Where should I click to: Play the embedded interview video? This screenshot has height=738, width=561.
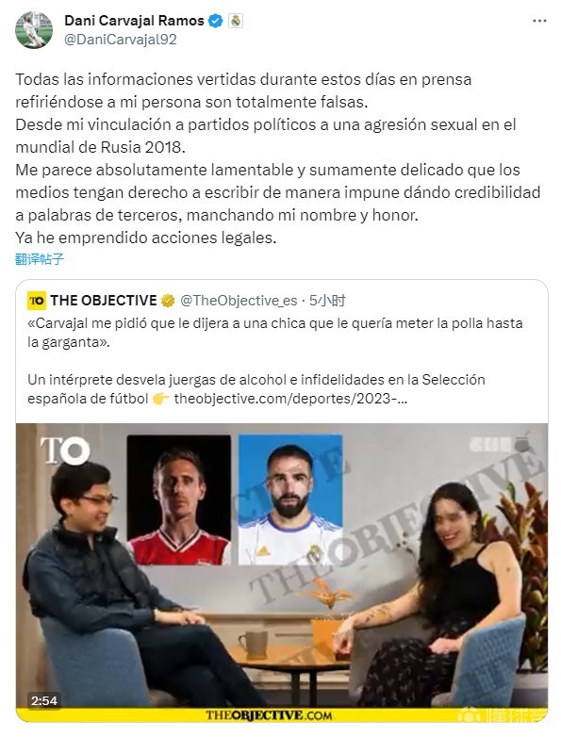click(x=281, y=572)
